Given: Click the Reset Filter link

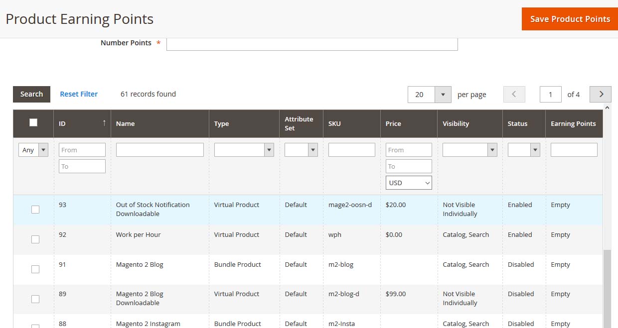Looking at the screenshot, I should (79, 94).
